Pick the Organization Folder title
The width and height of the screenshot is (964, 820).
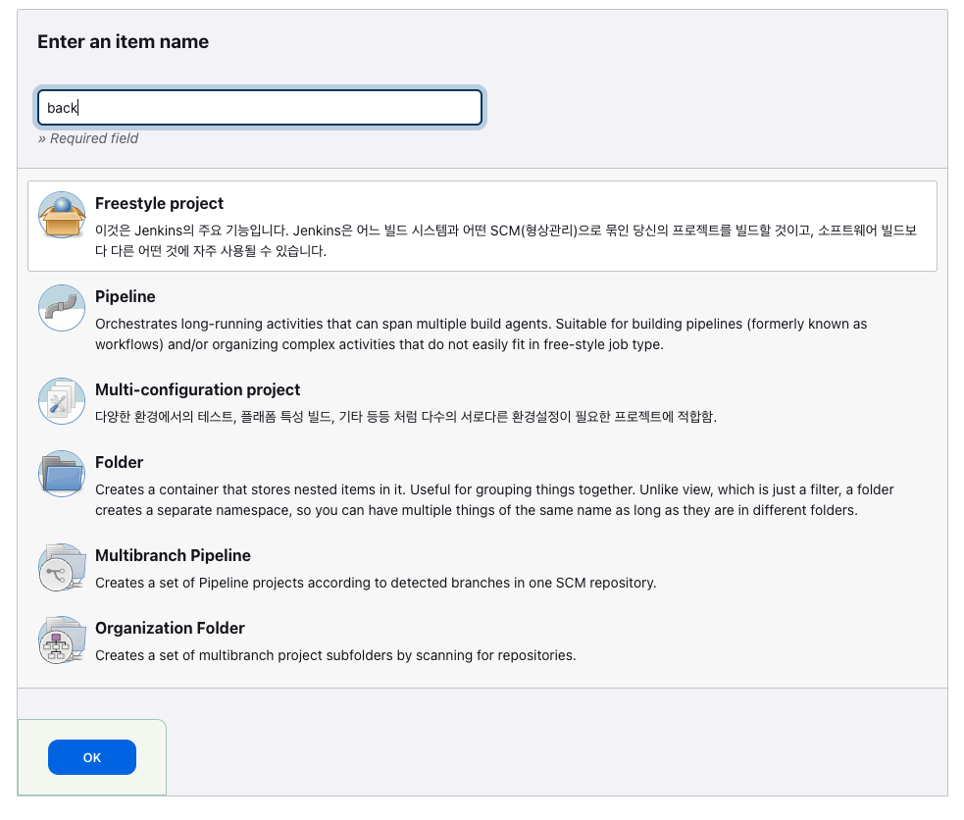point(170,628)
